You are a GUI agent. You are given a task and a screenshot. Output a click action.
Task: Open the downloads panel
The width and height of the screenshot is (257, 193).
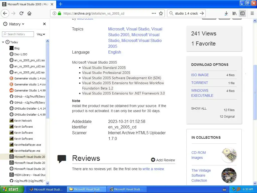click(226, 14)
